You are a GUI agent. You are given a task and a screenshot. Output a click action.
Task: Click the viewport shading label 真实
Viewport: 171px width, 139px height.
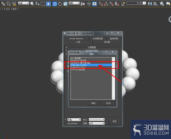pos(15,9)
